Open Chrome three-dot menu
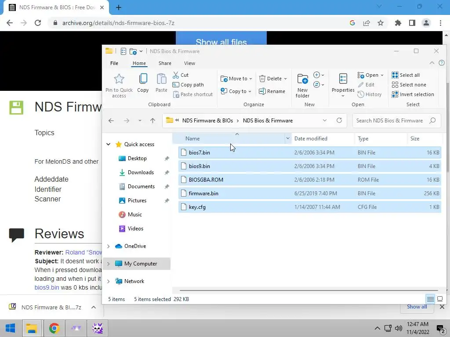 coord(440,23)
